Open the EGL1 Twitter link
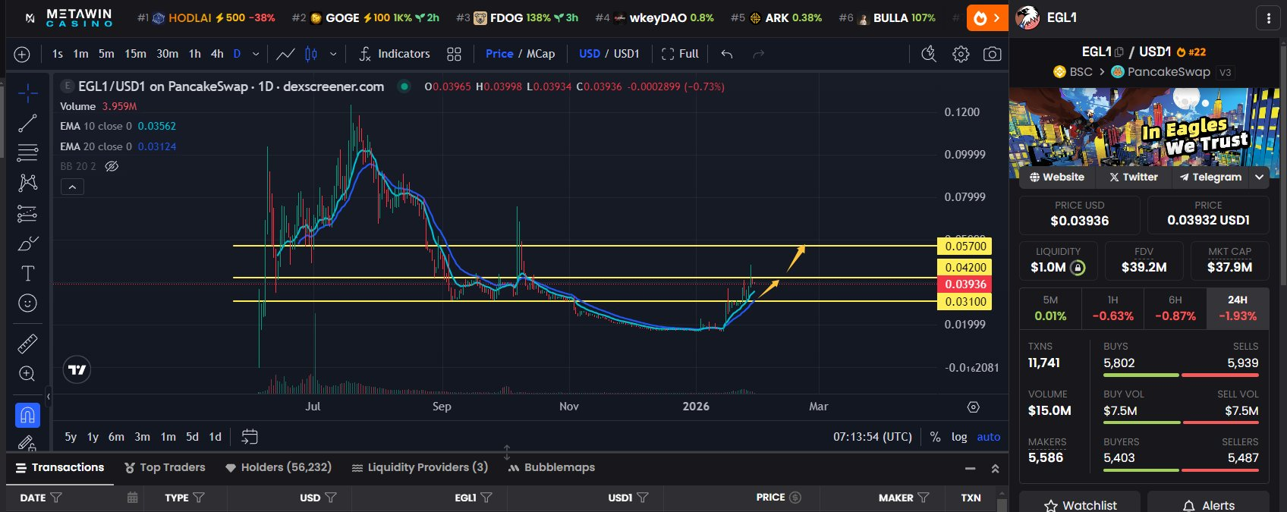The height and width of the screenshot is (512, 1287). tap(1133, 177)
